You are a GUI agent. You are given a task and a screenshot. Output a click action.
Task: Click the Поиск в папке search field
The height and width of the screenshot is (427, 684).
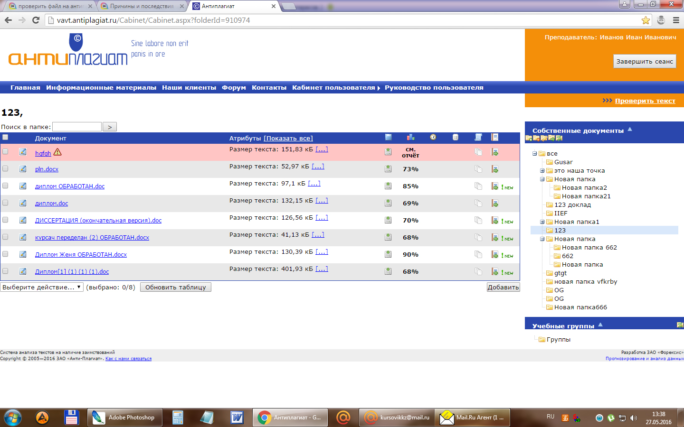click(76, 127)
